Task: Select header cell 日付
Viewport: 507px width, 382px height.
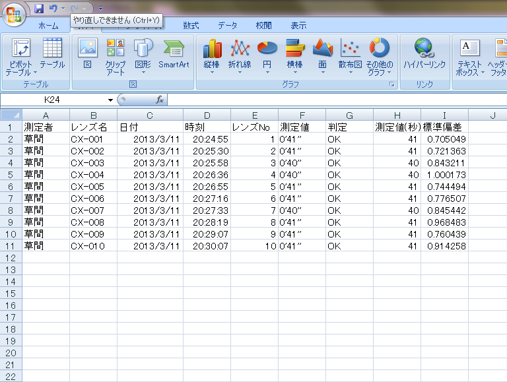Action: point(150,127)
